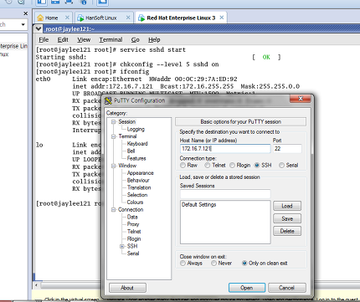Click the Saved Sessions name field
This screenshot has width=360, height=302.
225,194
